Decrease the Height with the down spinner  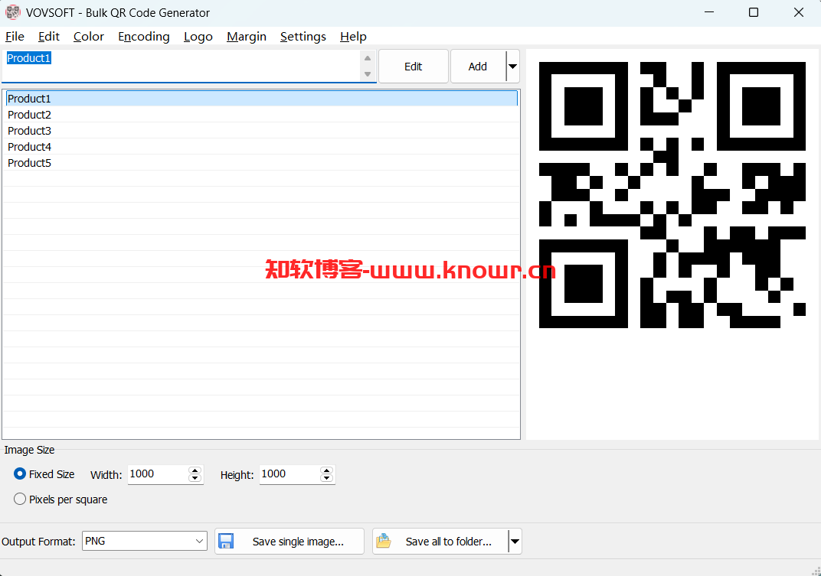pyautogui.click(x=327, y=478)
